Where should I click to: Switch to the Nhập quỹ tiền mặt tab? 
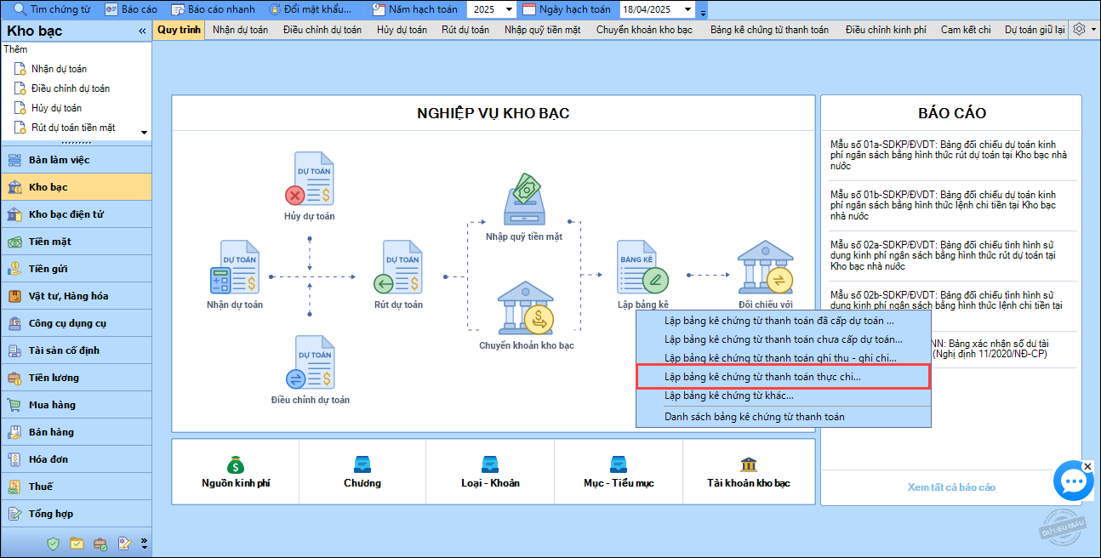(x=542, y=30)
